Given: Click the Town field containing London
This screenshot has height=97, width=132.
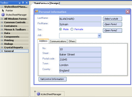Looking at the screenshot, I should 80,65.
